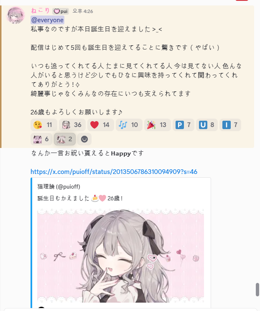Click the selected custom reaction with 2

(x=65, y=139)
